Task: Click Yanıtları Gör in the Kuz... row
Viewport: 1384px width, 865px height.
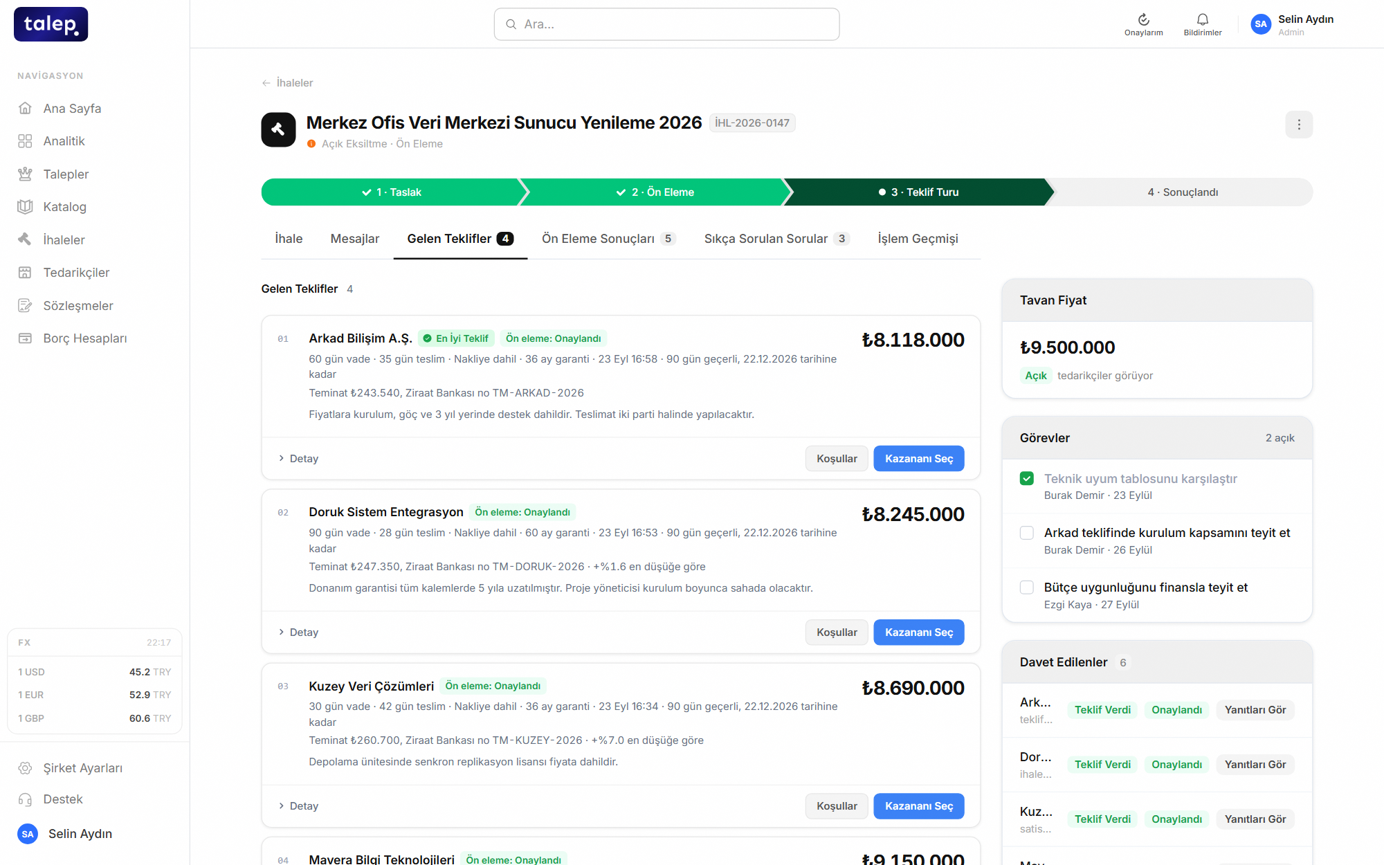Action: point(1255,819)
